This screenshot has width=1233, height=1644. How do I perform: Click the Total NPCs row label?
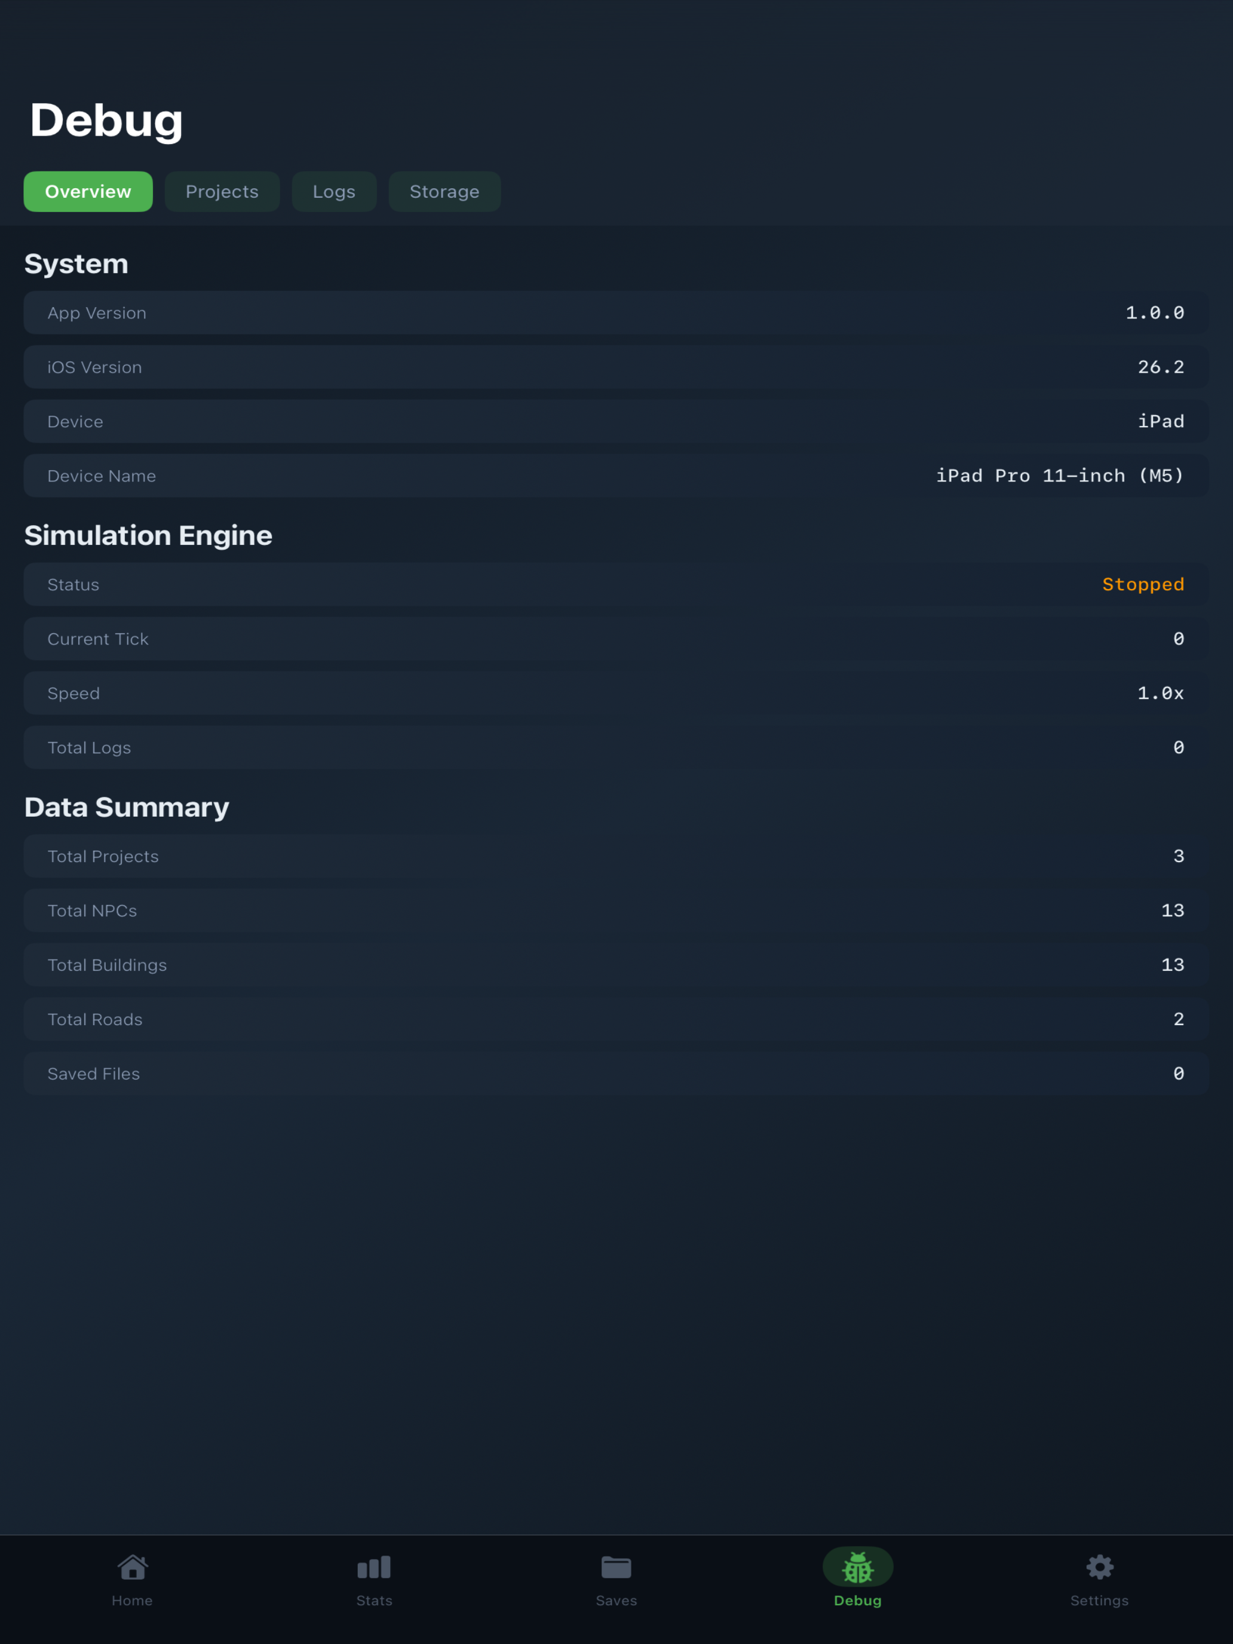[92, 910]
